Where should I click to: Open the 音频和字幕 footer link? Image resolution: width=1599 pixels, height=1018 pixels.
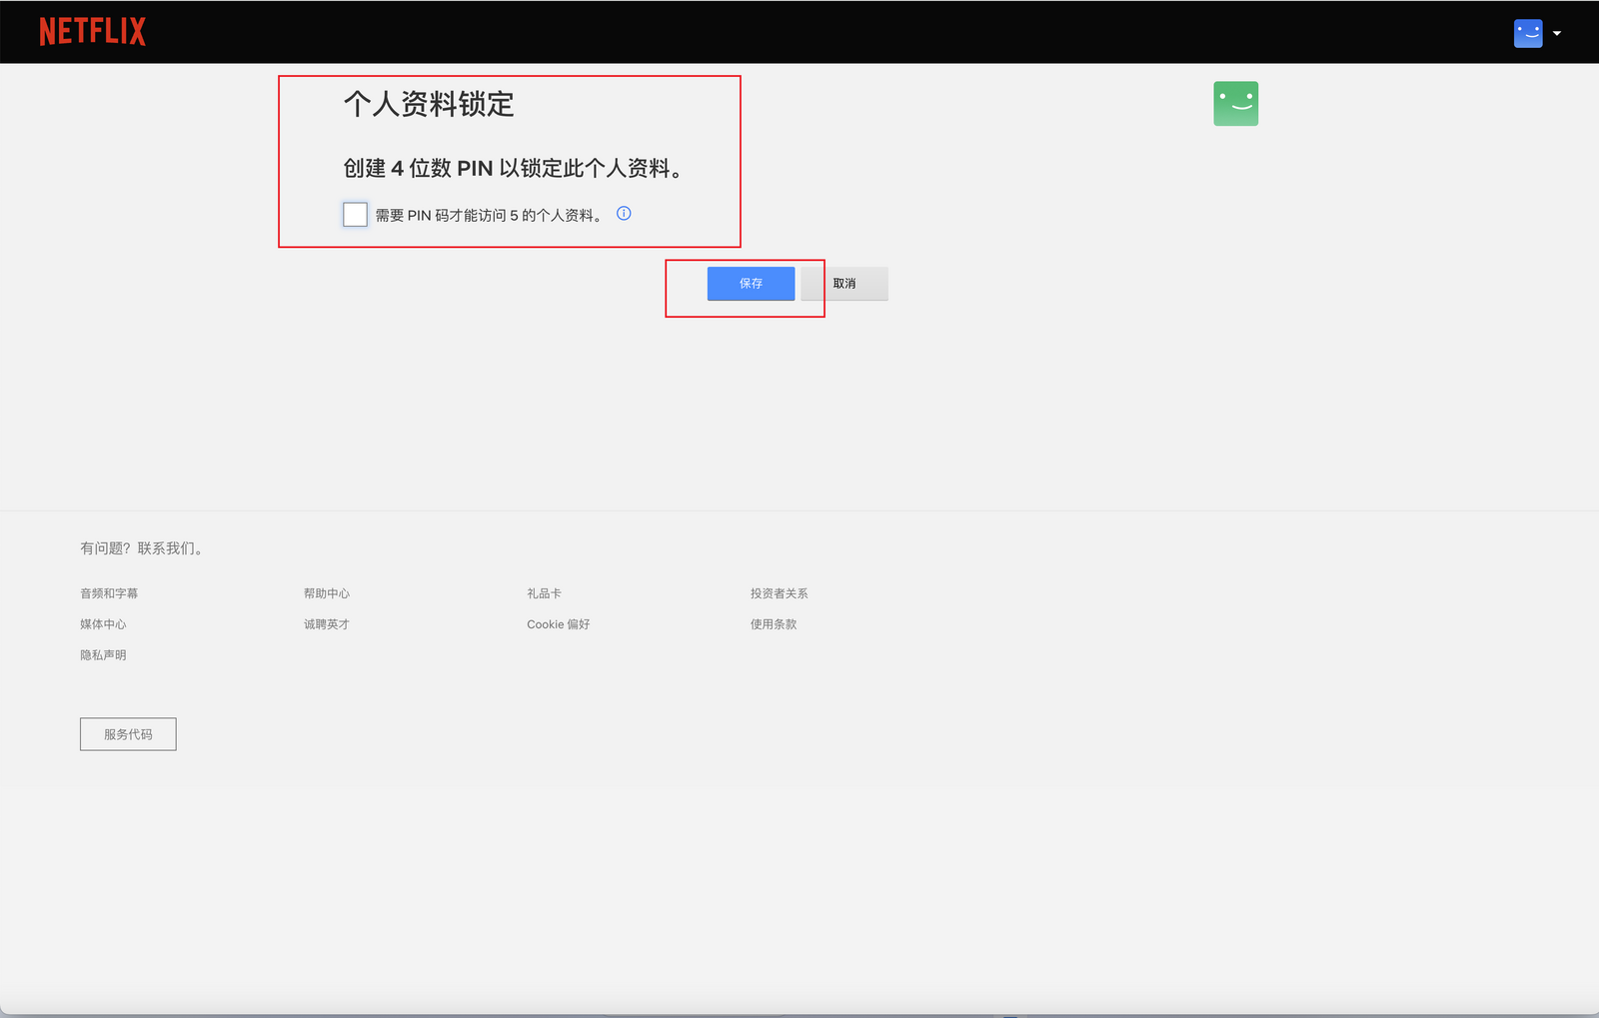(109, 593)
